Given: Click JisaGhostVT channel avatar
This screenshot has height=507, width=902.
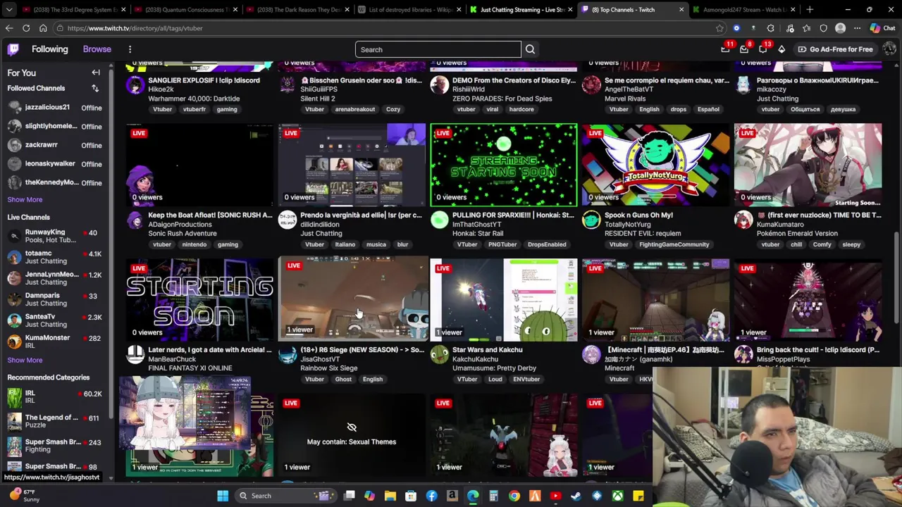Looking at the screenshot, I should (287, 355).
